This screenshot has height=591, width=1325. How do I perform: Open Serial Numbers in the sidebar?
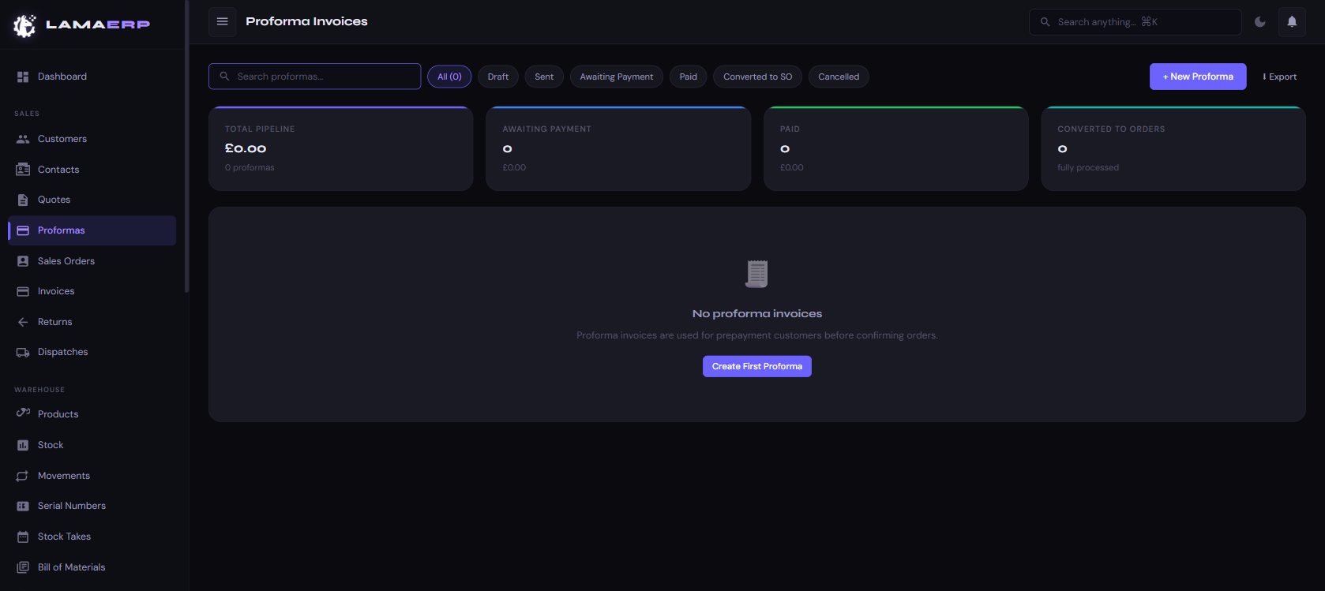point(71,506)
